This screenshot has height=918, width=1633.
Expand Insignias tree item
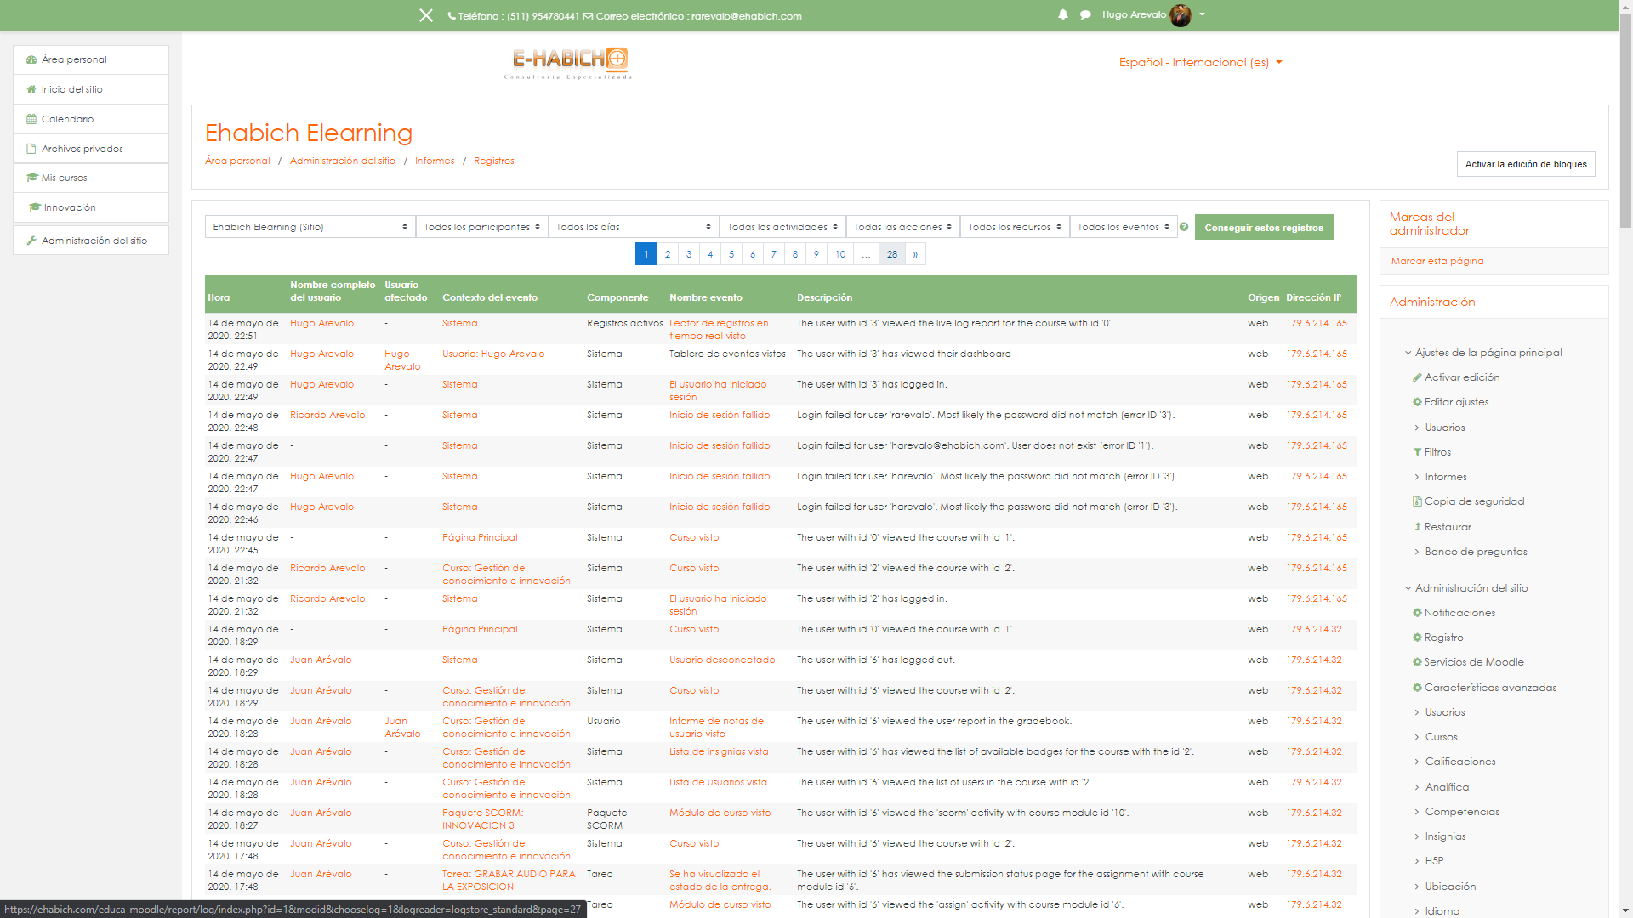click(1417, 836)
